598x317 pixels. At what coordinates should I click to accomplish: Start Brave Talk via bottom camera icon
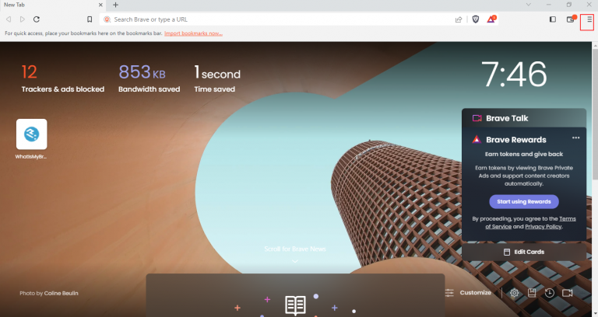tap(568, 293)
